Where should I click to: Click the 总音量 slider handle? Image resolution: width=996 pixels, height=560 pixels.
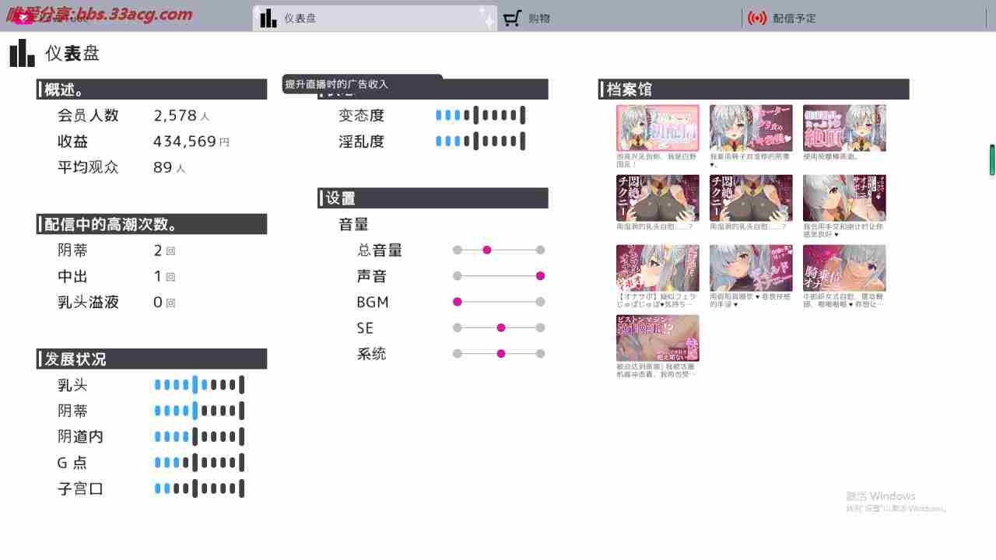click(487, 250)
